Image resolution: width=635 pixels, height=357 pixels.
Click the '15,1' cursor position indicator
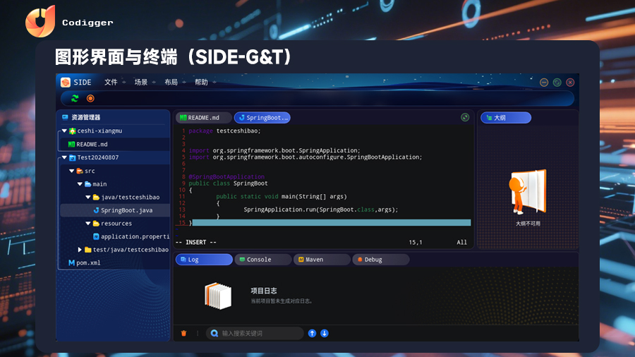click(x=416, y=242)
